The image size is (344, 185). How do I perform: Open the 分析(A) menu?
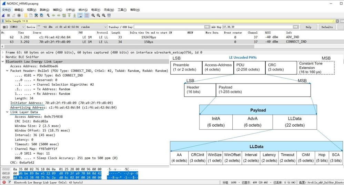tap(70, 10)
